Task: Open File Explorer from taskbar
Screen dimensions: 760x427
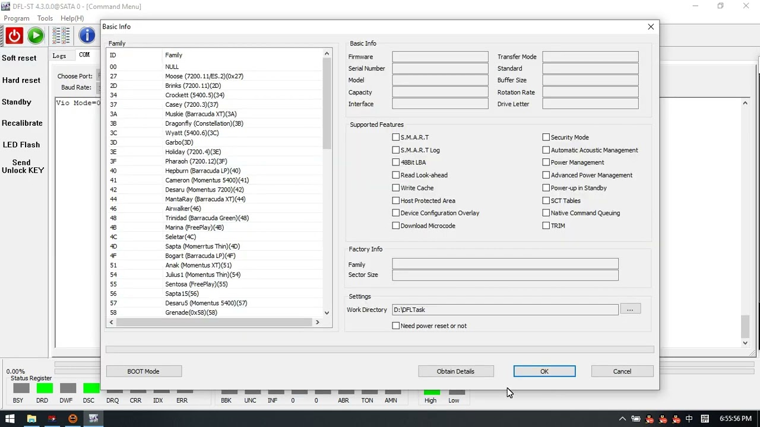Action: click(31, 419)
